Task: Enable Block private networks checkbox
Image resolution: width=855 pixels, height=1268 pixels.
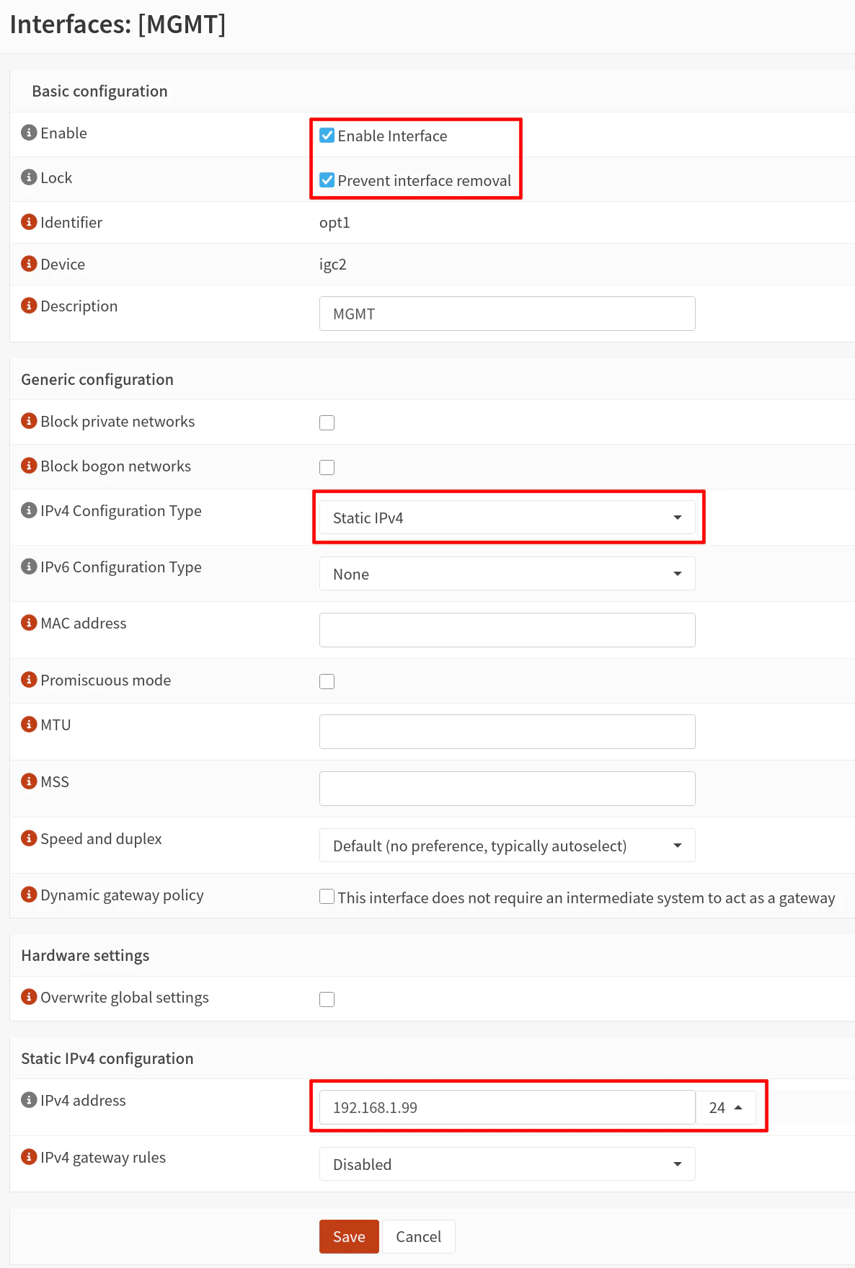Action: [327, 422]
